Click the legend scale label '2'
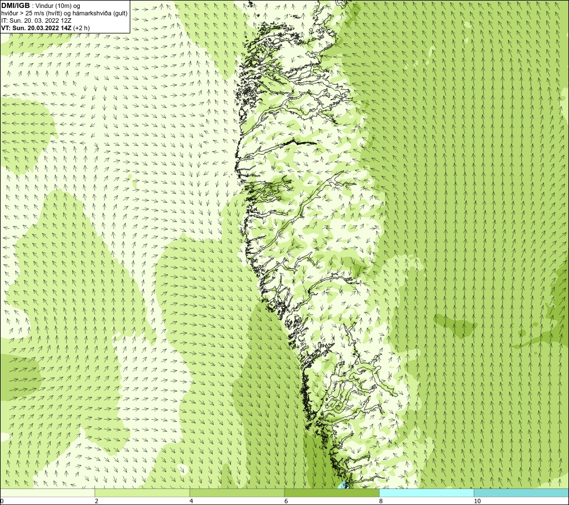 [97, 501]
